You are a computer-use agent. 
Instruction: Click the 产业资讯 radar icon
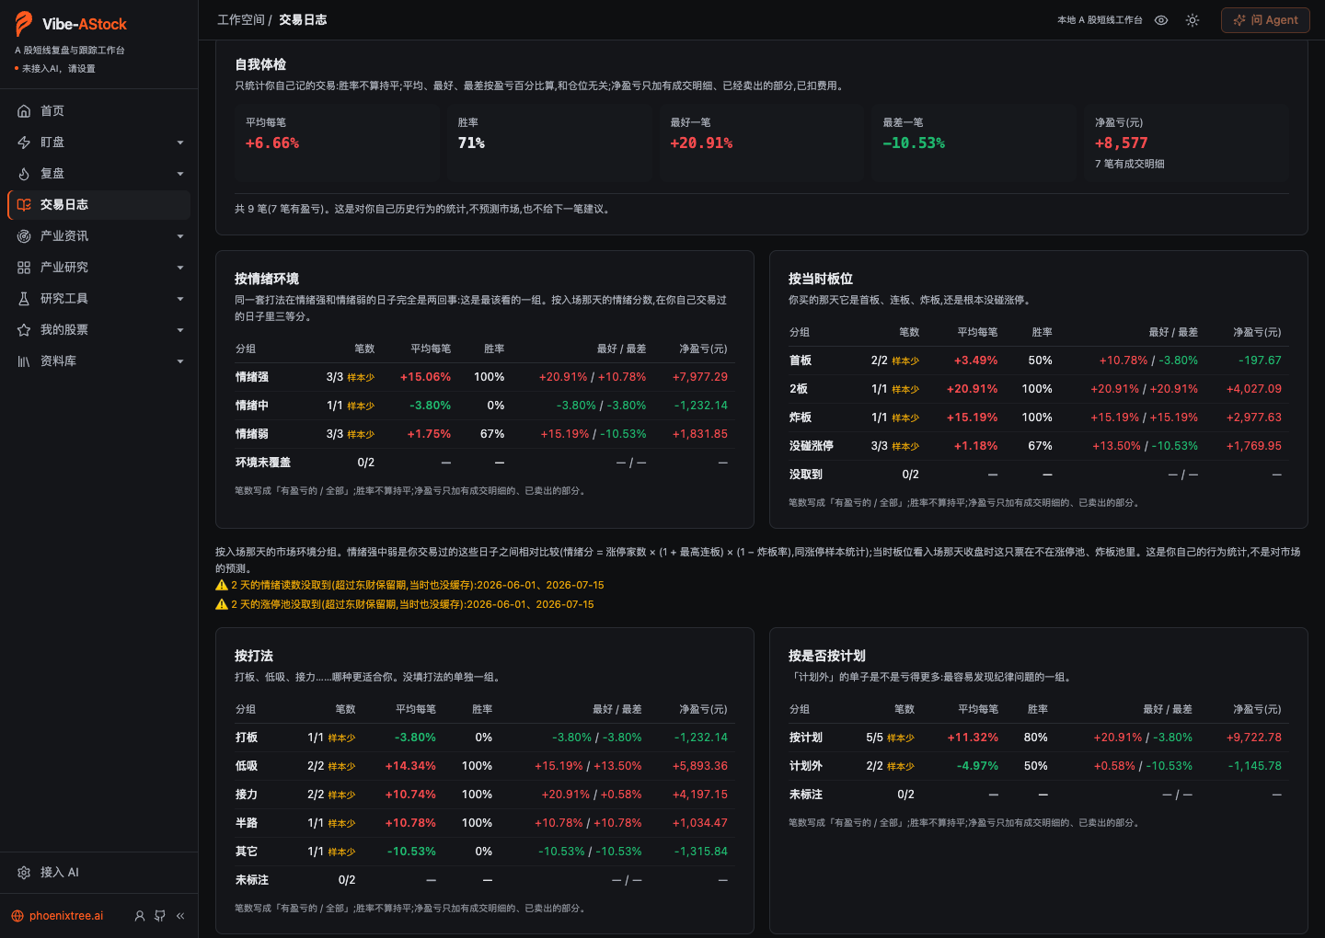coord(24,236)
